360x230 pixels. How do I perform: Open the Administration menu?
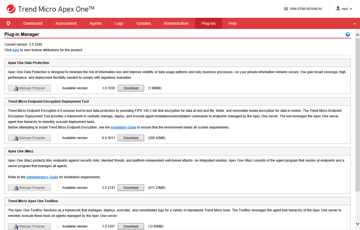coord(176,23)
